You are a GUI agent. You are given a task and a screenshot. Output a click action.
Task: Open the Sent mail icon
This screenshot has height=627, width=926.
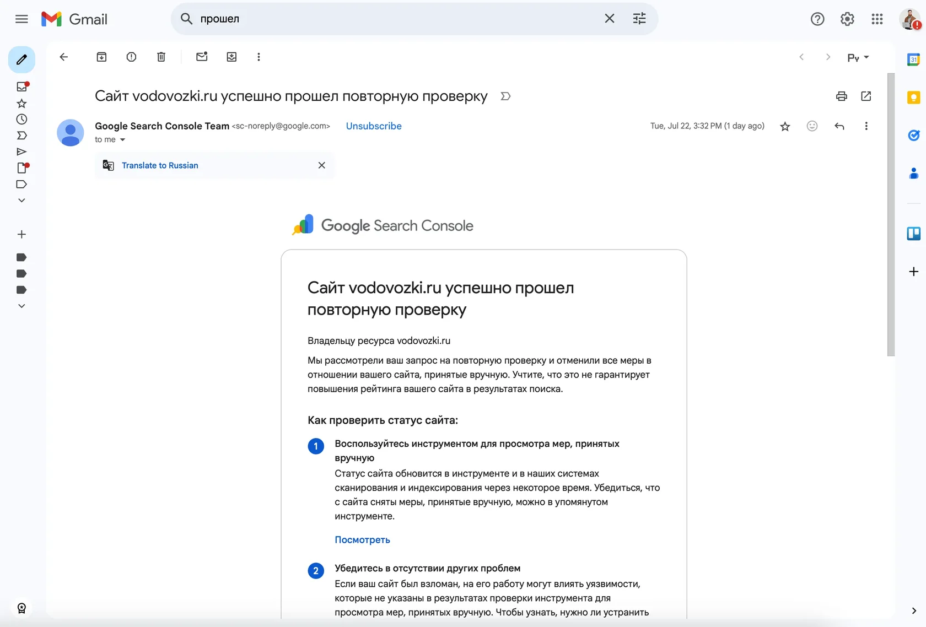coord(21,152)
